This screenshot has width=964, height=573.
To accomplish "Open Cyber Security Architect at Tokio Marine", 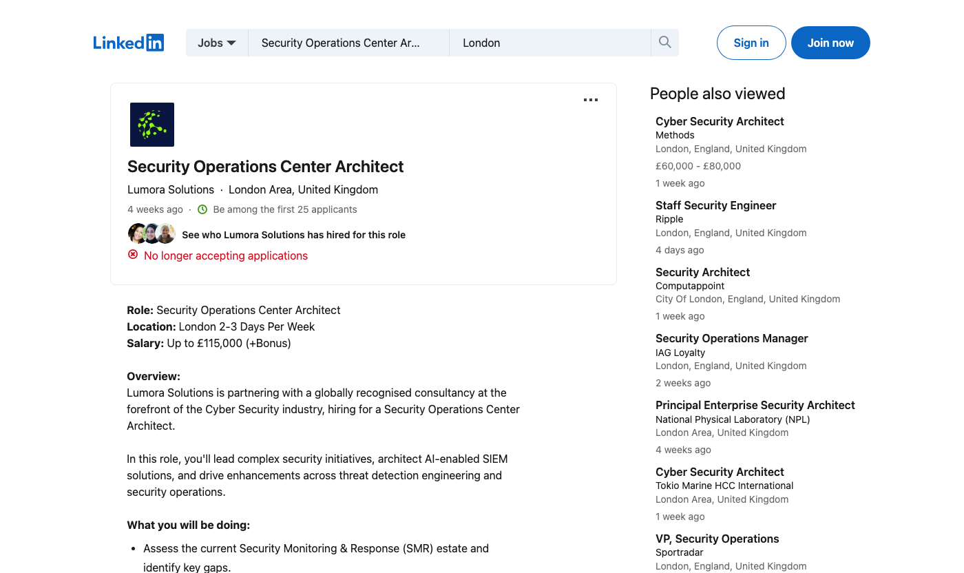I will tap(720, 472).
